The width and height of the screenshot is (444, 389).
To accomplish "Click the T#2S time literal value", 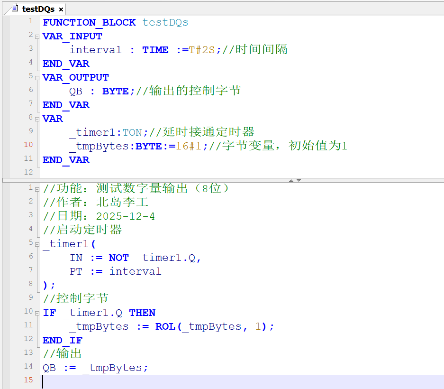I will (x=202, y=50).
